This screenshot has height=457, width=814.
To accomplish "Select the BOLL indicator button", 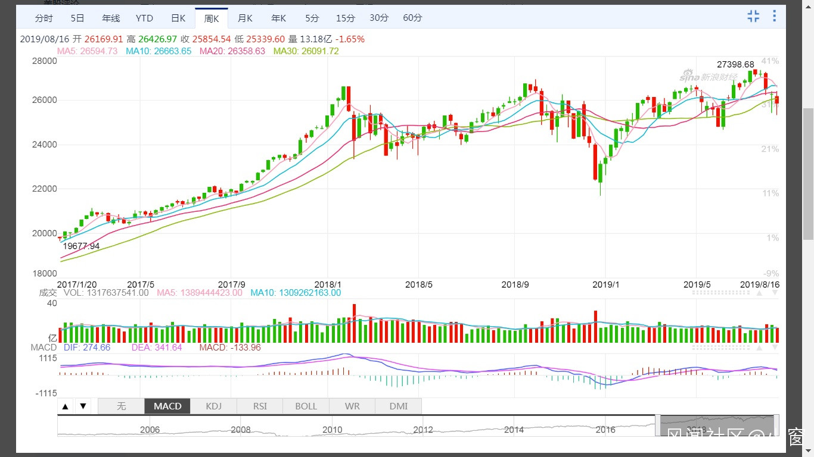I will pyautogui.click(x=306, y=406).
